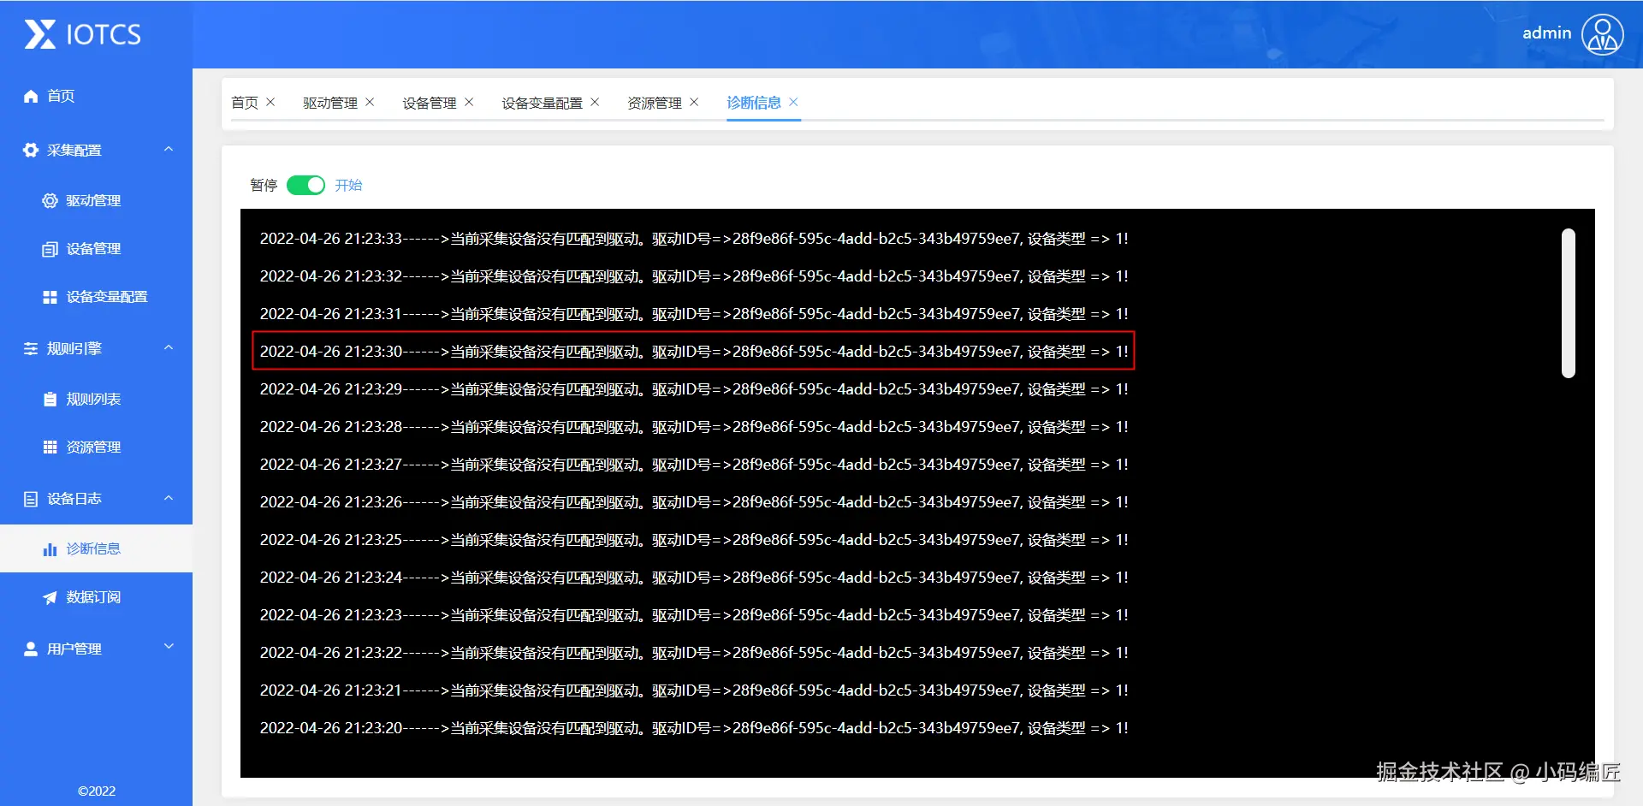The width and height of the screenshot is (1643, 806).
Task: Close the 设备变量配置 tab
Action: (x=595, y=102)
